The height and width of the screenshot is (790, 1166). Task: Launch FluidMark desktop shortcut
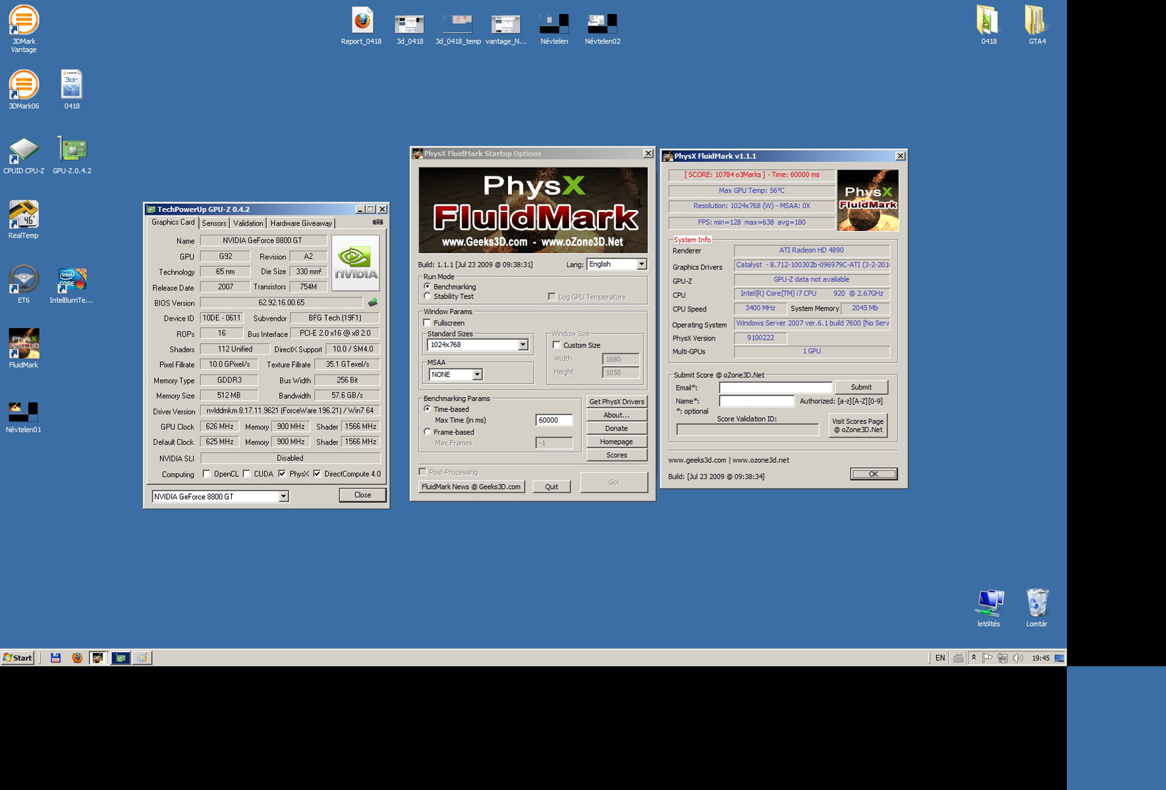tap(24, 349)
